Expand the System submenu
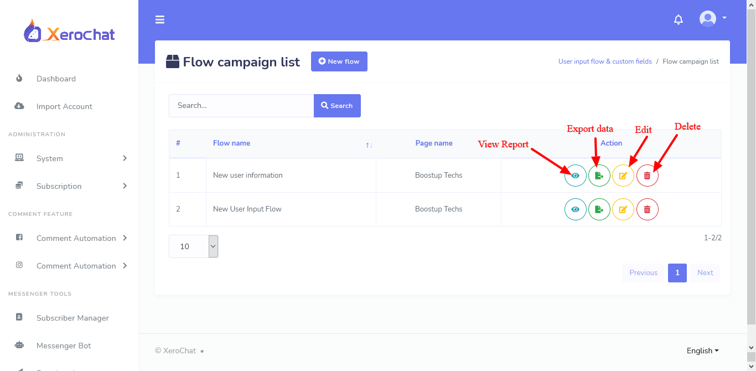 point(50,158)
